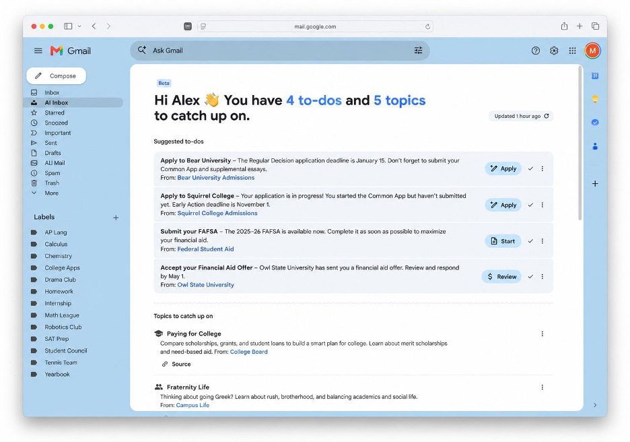The image size is (630, 442).
Task: Create a new label with plus icon
Action: 116,218
